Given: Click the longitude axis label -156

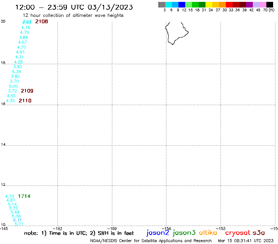Looking at the screenshot, I should tap(166, 229).
